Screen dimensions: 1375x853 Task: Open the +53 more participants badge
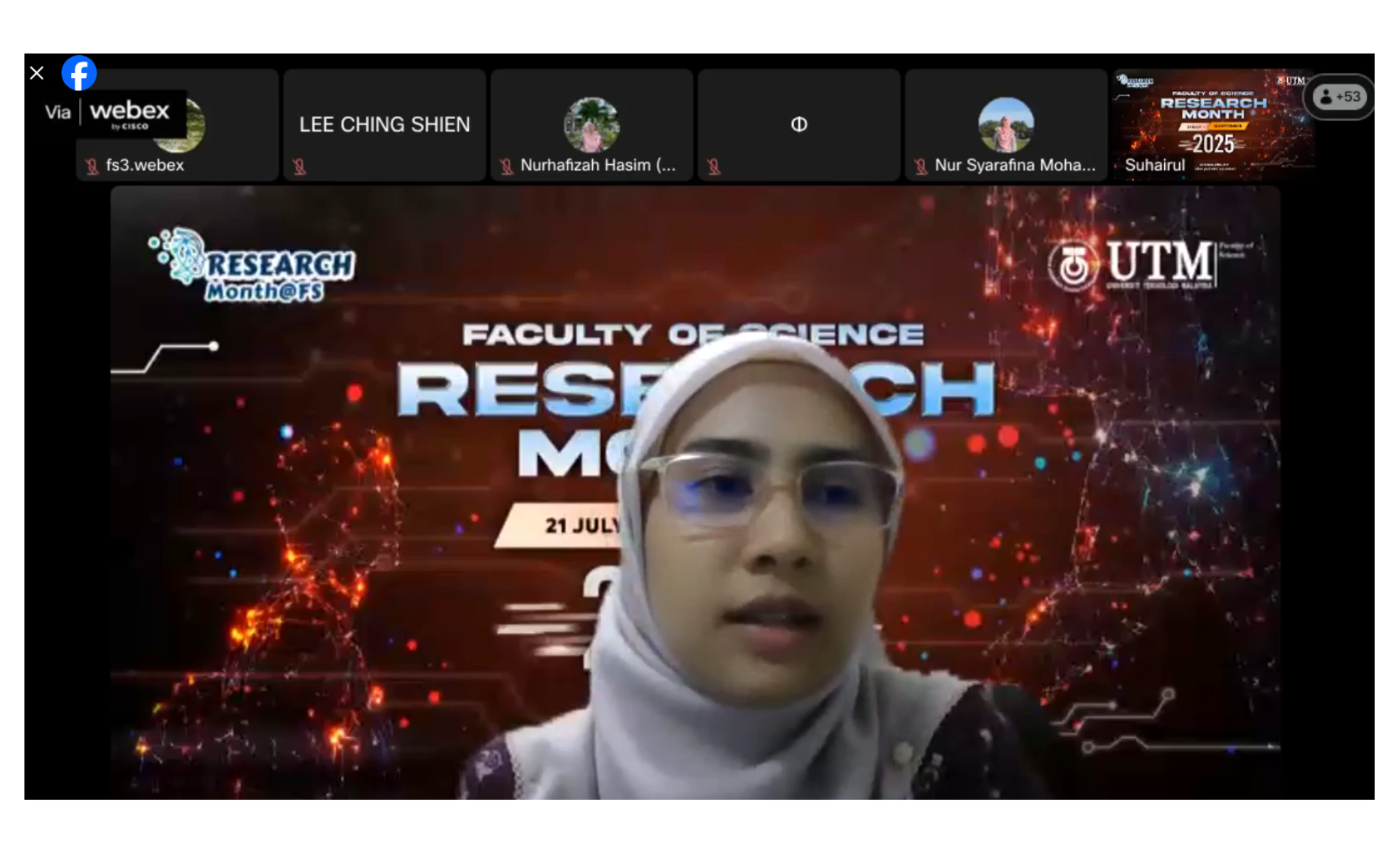pyautogui.click(x=1340, y=97)
